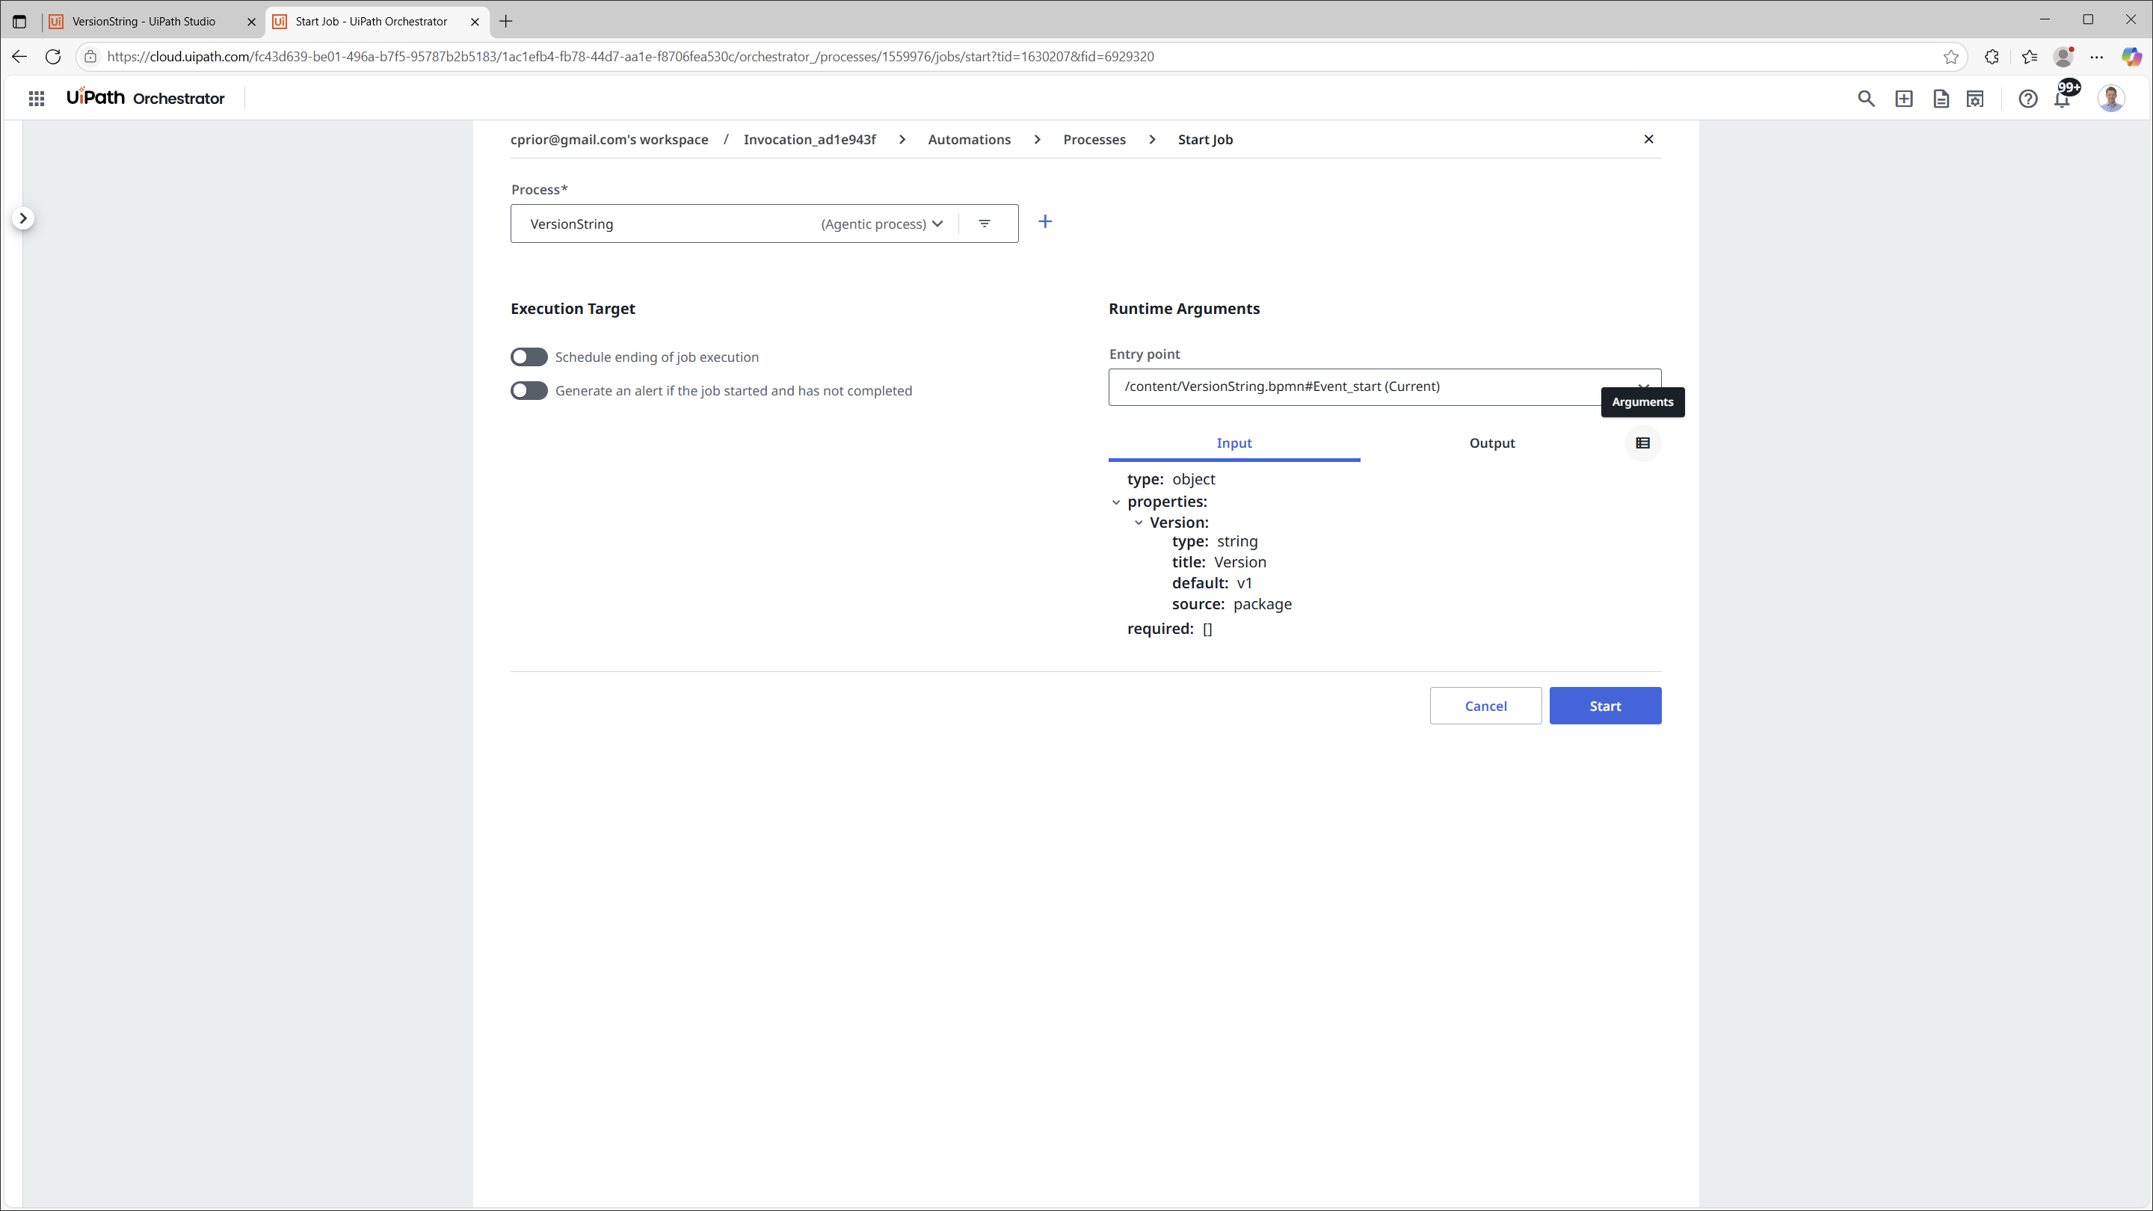Screen dimensions: 2153x1211
Task: Expand the left sidebar arrow
Action: tap(23, 218)
